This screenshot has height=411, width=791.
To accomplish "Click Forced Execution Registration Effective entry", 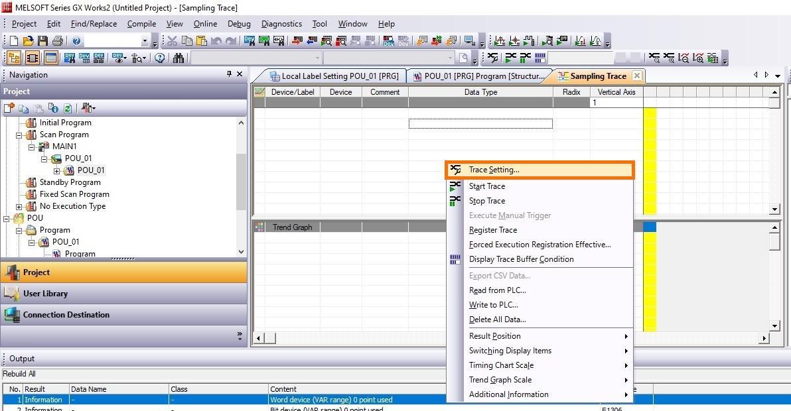I will click(x=539, y=245).
